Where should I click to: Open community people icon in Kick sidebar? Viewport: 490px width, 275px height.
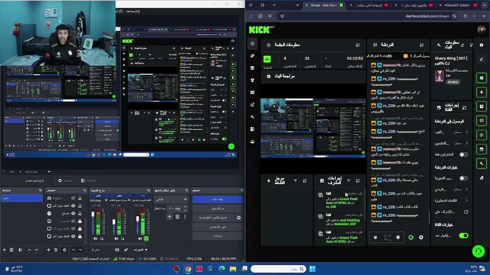252,129
